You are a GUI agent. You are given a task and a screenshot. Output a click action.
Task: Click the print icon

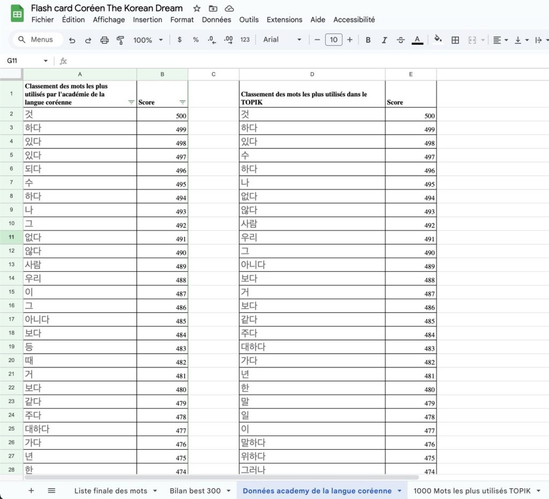105,40
